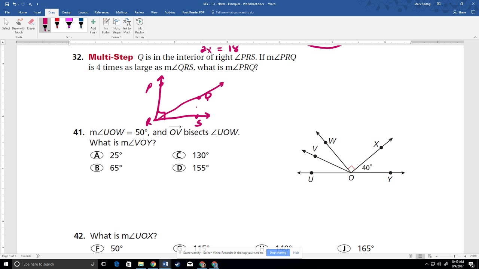This screenshot has height=269, width=479.
Task: Open the Mail app from taskbar
Action: click(190, 264)
